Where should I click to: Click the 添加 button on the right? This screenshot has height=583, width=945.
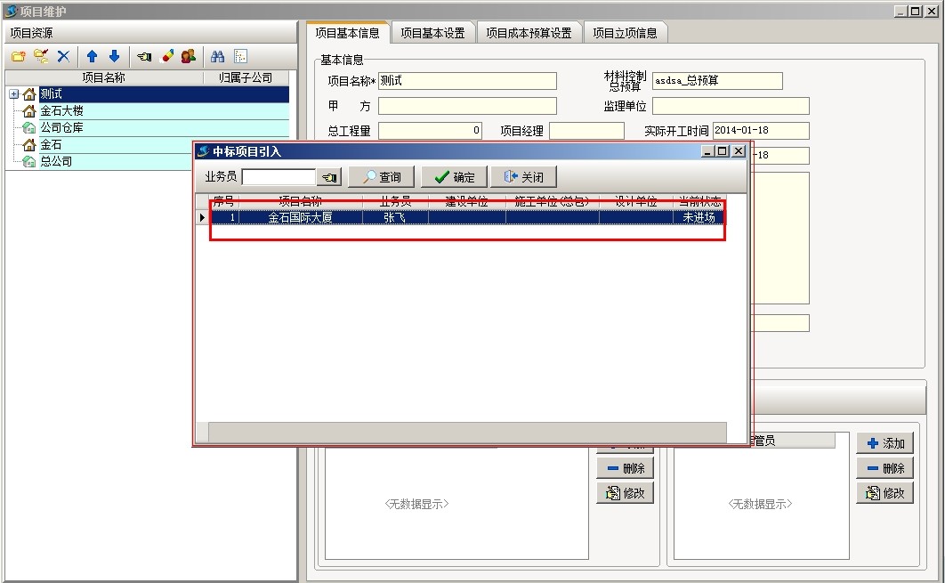884,443
